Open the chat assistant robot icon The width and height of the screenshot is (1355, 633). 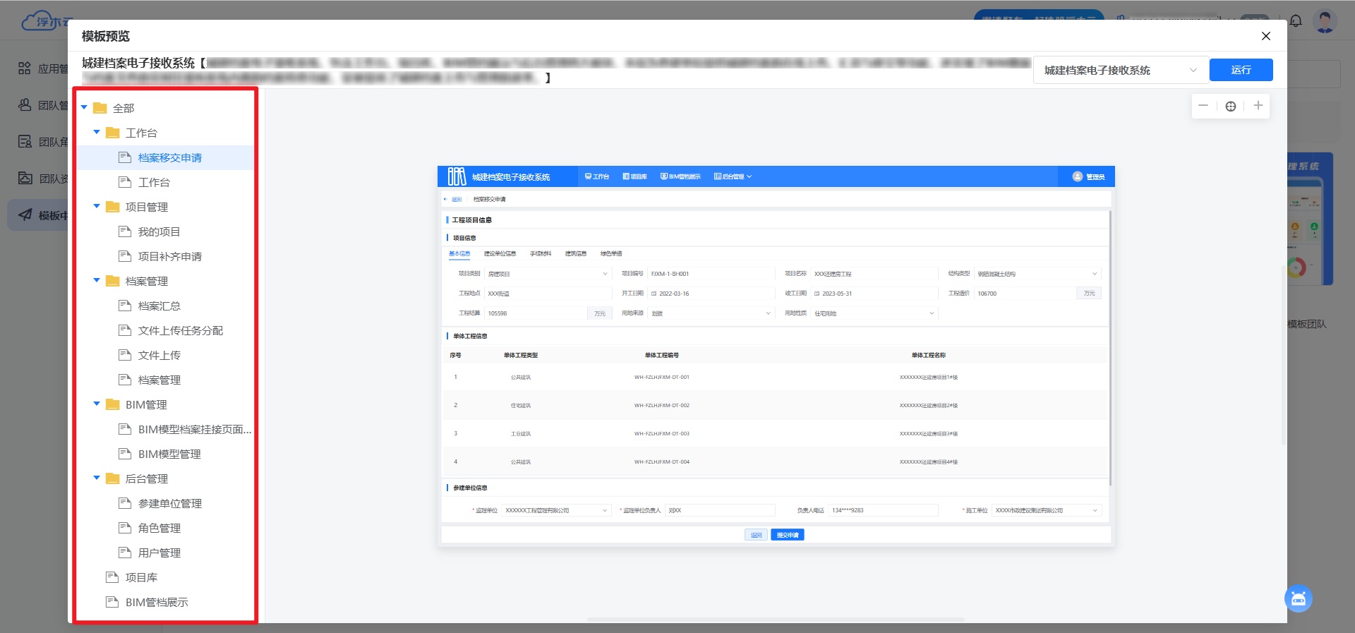[x=1298, y=599]
